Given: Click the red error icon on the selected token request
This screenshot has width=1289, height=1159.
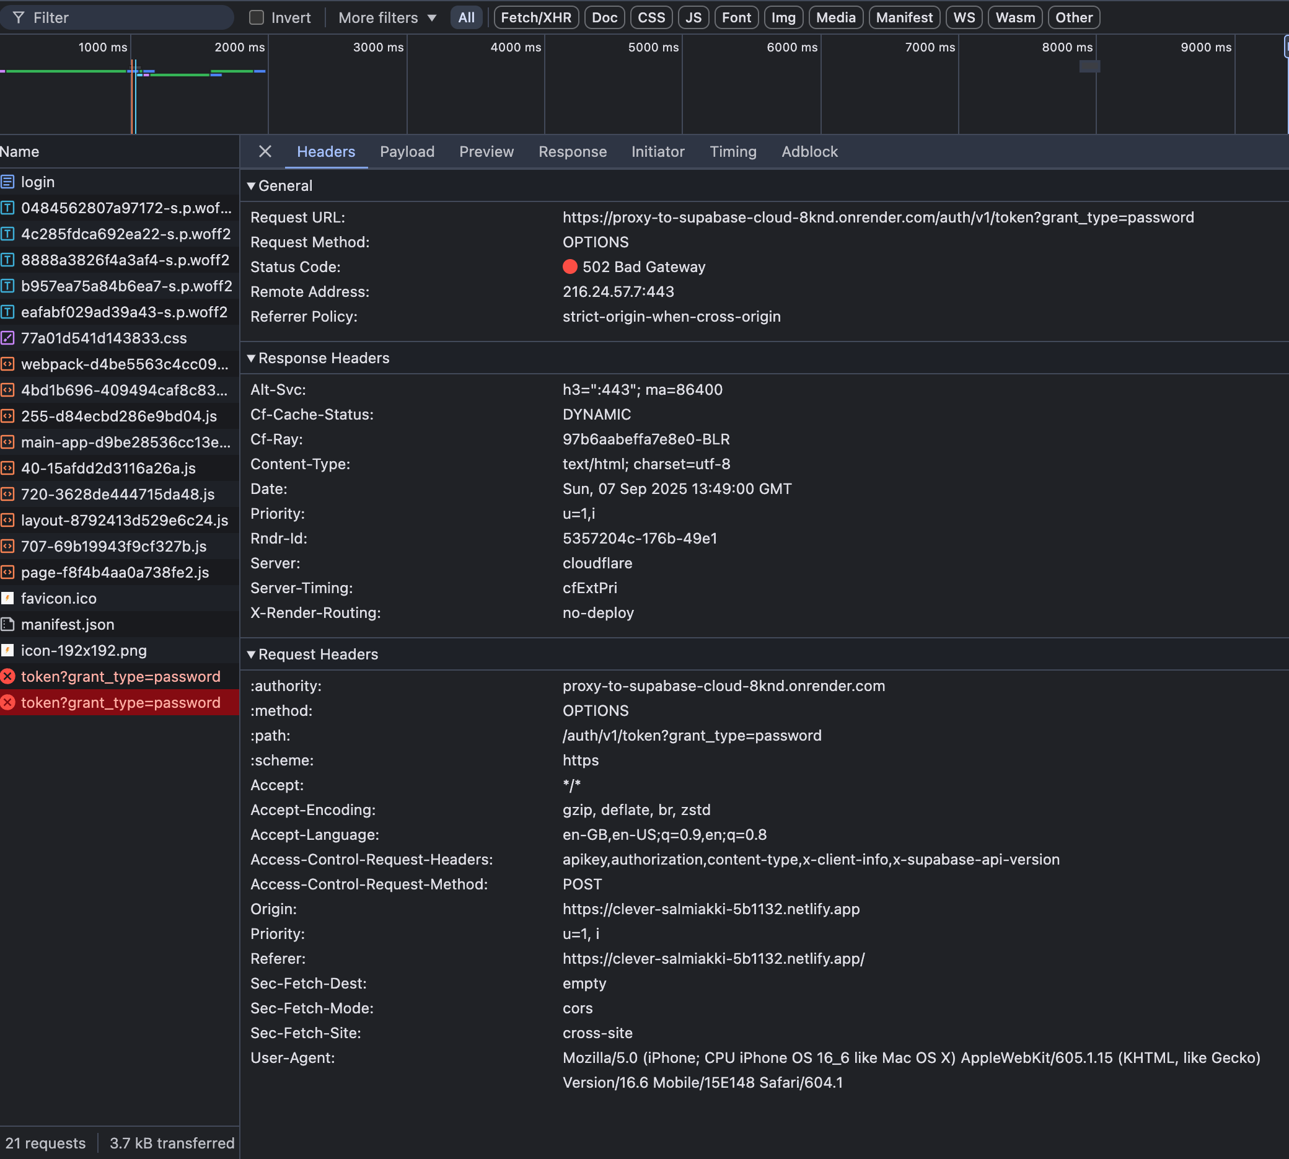Looking at the screenshot, I should point(7,702).
